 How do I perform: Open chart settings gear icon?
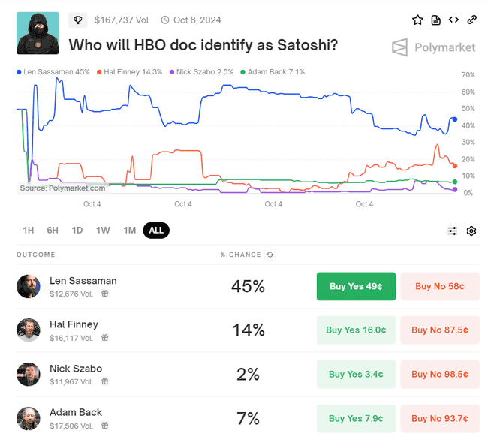tap(471, 231)
